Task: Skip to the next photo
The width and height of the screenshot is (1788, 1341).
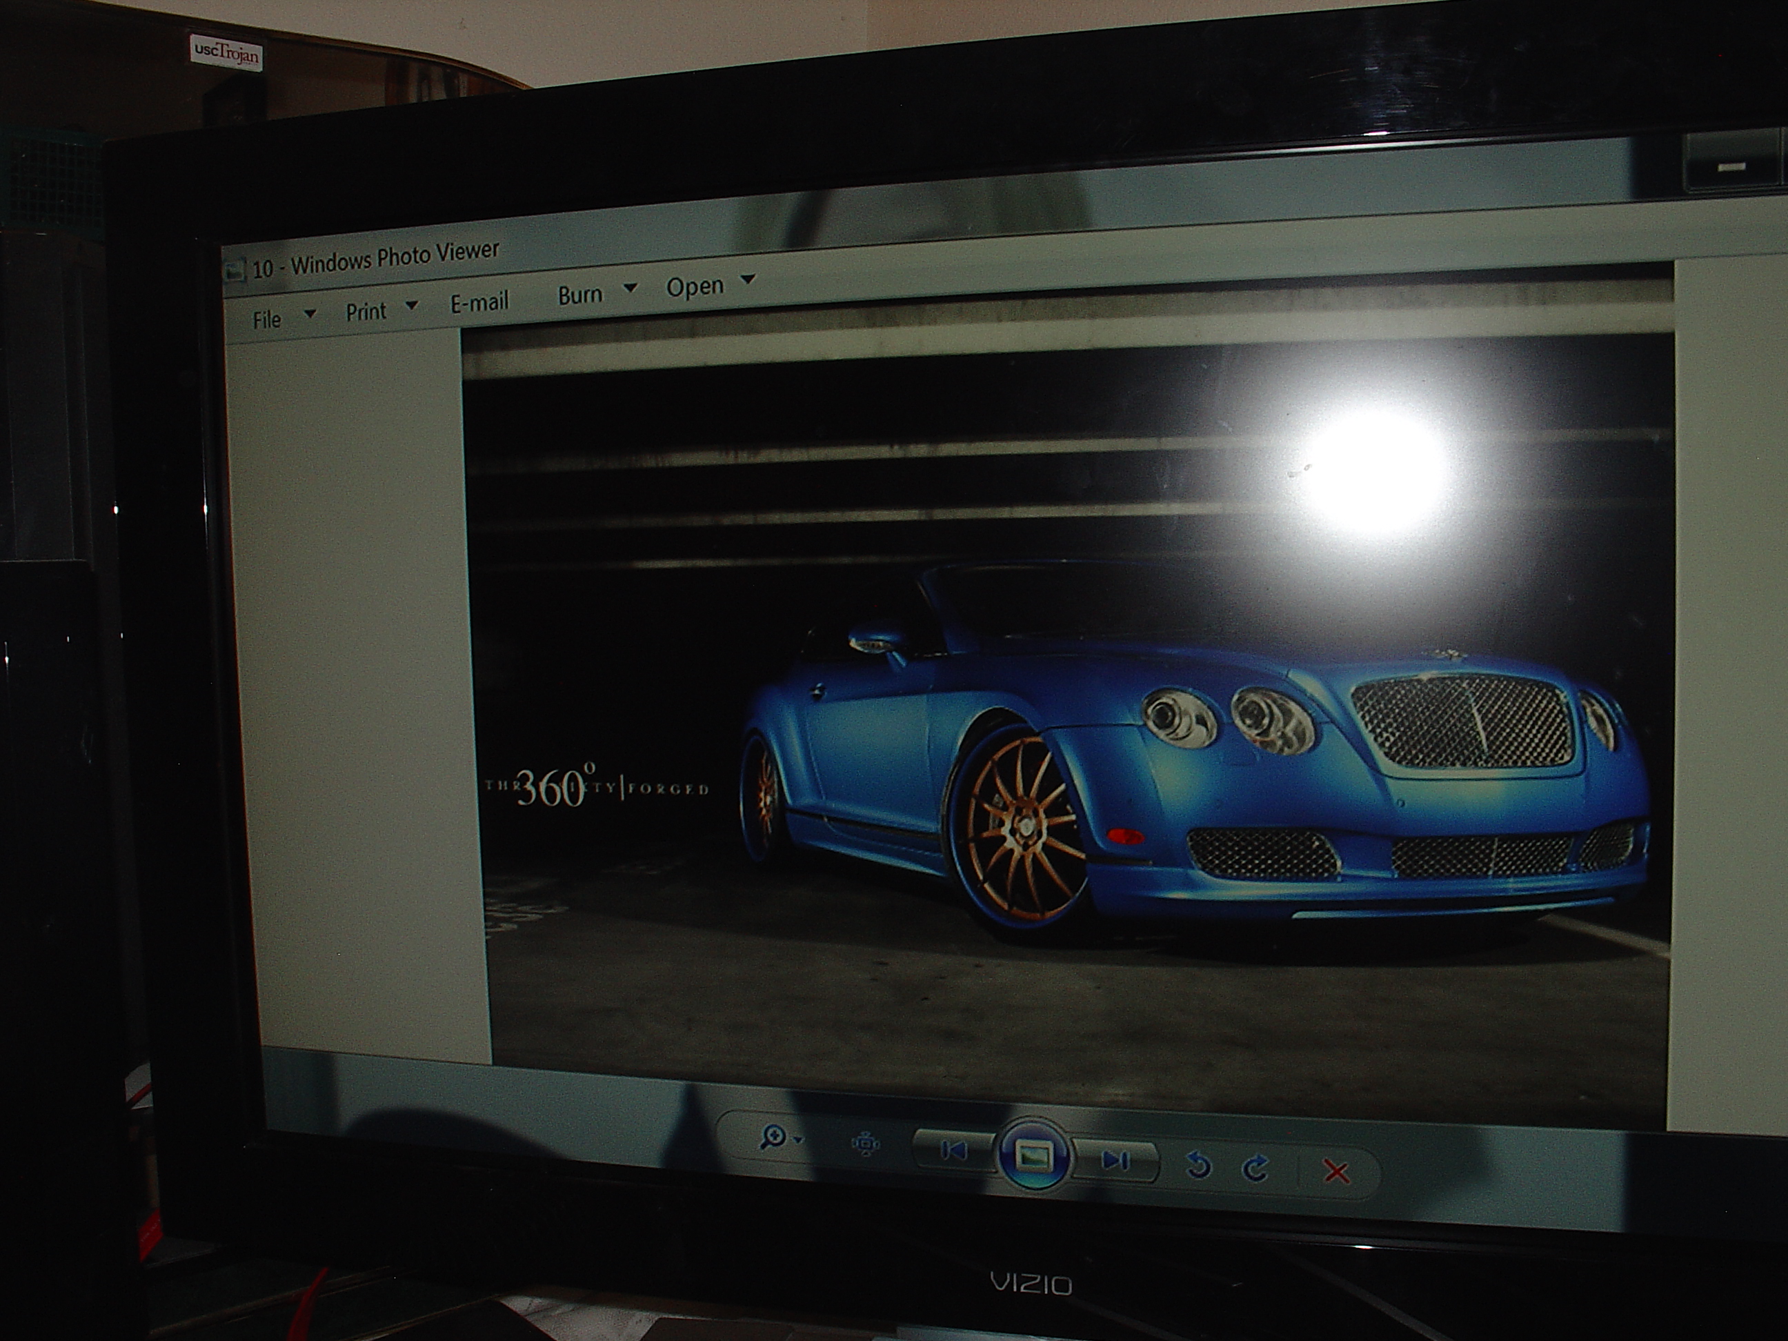Action: click(x=1115, y=1162)
